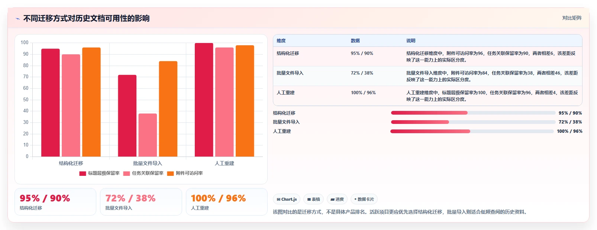Viewport: 597px width, 230px height.
Task: Click the 附件可访问率 bar for 批量文件导入
Action: pyautogui.click(x=168, y=109)
